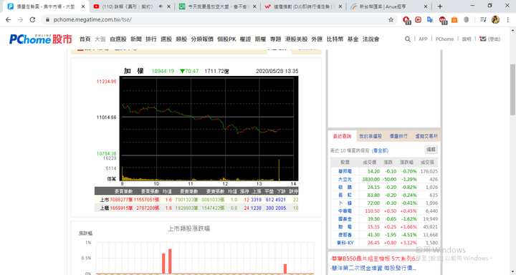Go forward in browser history
This screenshot has width=516, height=275.
pyautogui.click(x=20, y=20)
